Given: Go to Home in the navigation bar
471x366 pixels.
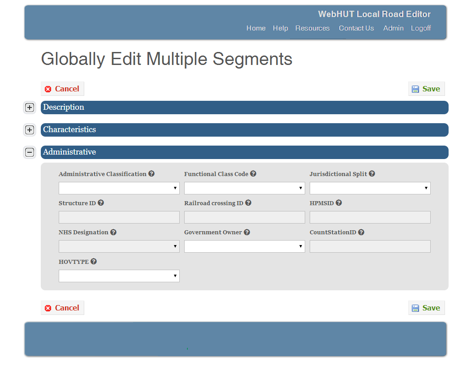Looking at the screenshot, I should pos(256,28).
